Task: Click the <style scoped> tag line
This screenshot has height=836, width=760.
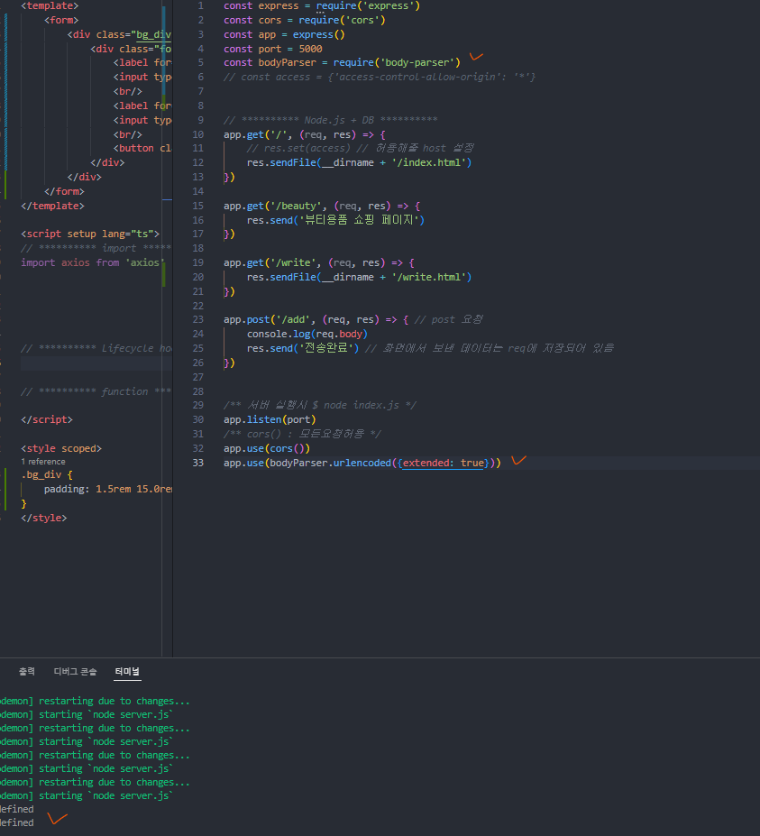Action: point(61,449)
